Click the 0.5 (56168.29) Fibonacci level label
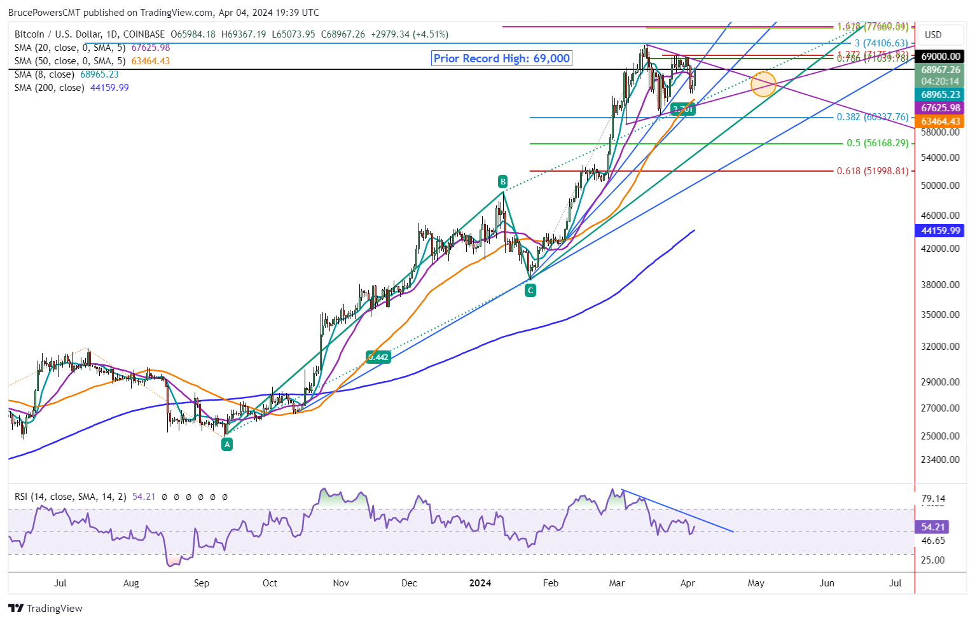The height and width of the screenshot is (622, 975). coord(876,143)
